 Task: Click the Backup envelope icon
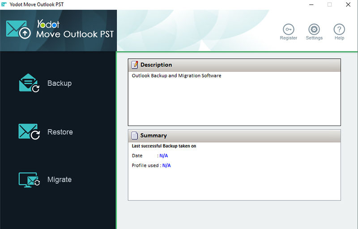point(29,83)
